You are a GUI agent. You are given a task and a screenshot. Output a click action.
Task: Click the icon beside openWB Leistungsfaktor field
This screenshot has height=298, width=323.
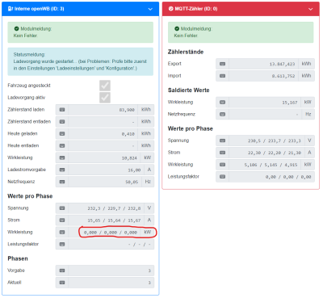tap(62, 244)
